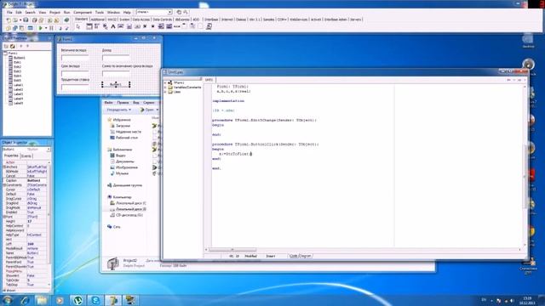
Task: Select the ListBox component icon
Action: (161, 26)
